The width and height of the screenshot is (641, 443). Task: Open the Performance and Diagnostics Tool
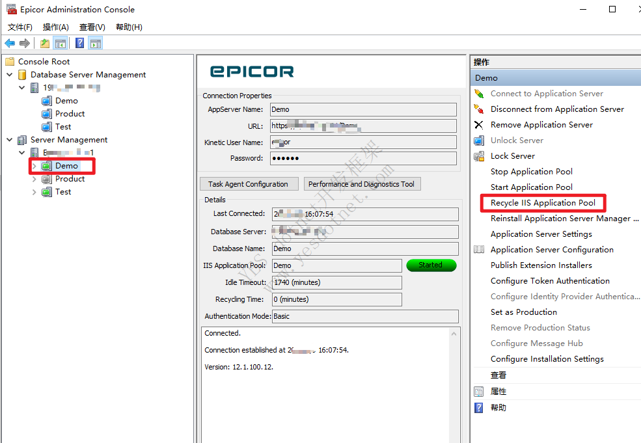(362, 183)
